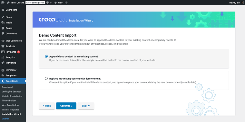Open Woo Page Builder submenu
The image size is (245, 122).
(x=10, y=105)
